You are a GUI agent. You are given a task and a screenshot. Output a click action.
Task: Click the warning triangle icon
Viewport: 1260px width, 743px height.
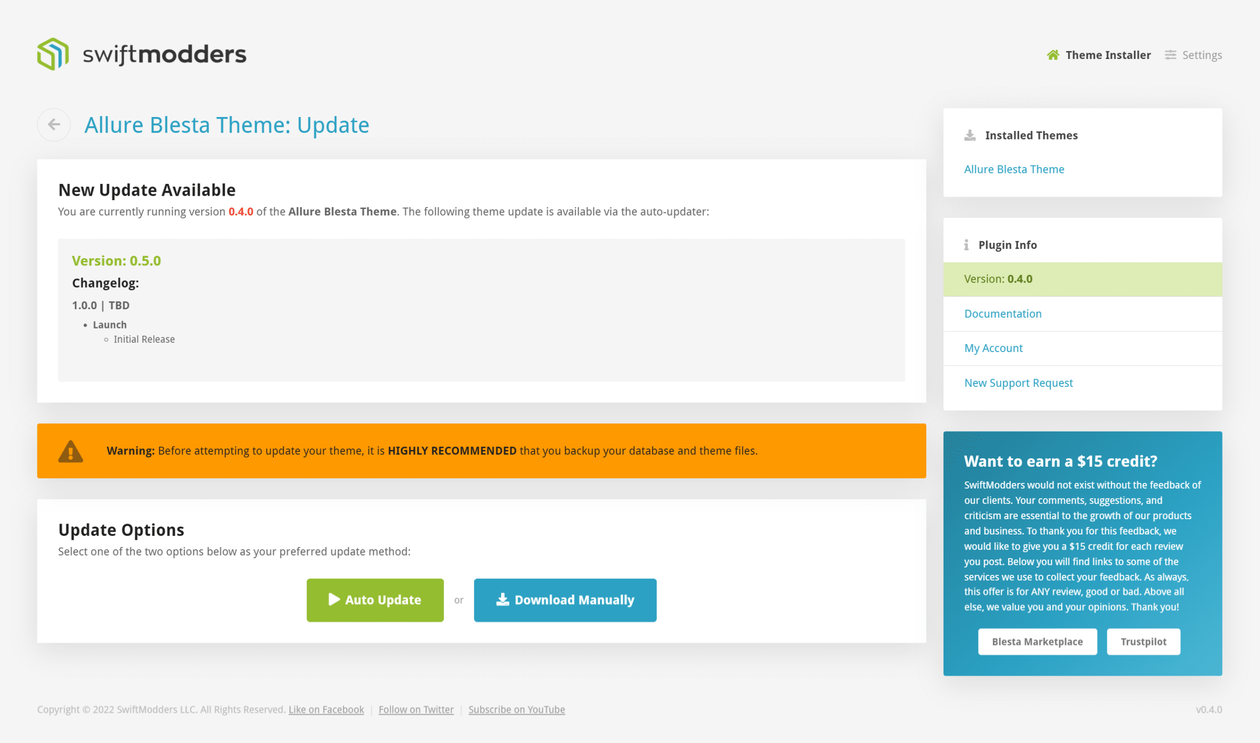tap(71, 451)
